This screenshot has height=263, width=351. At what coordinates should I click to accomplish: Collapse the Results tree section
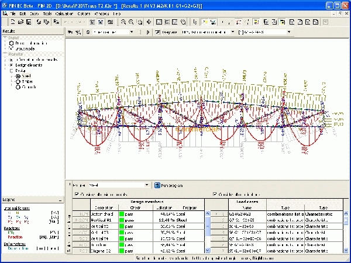pos(5,53)
